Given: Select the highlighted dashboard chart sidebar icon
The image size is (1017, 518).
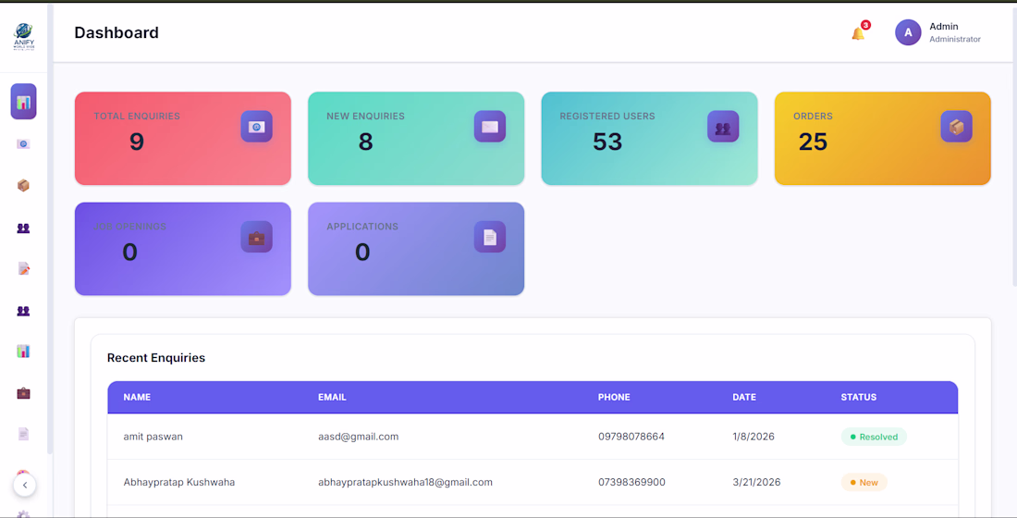Looking at the screenshot, I should 23,101.
